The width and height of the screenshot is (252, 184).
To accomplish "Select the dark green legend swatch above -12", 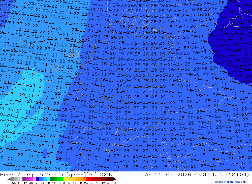I will click(x=51, y=179).
